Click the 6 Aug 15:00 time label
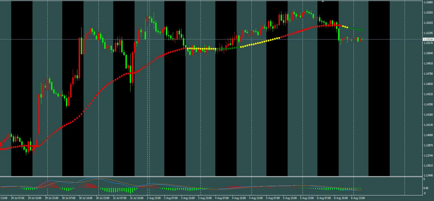 [x=341, y=198]
